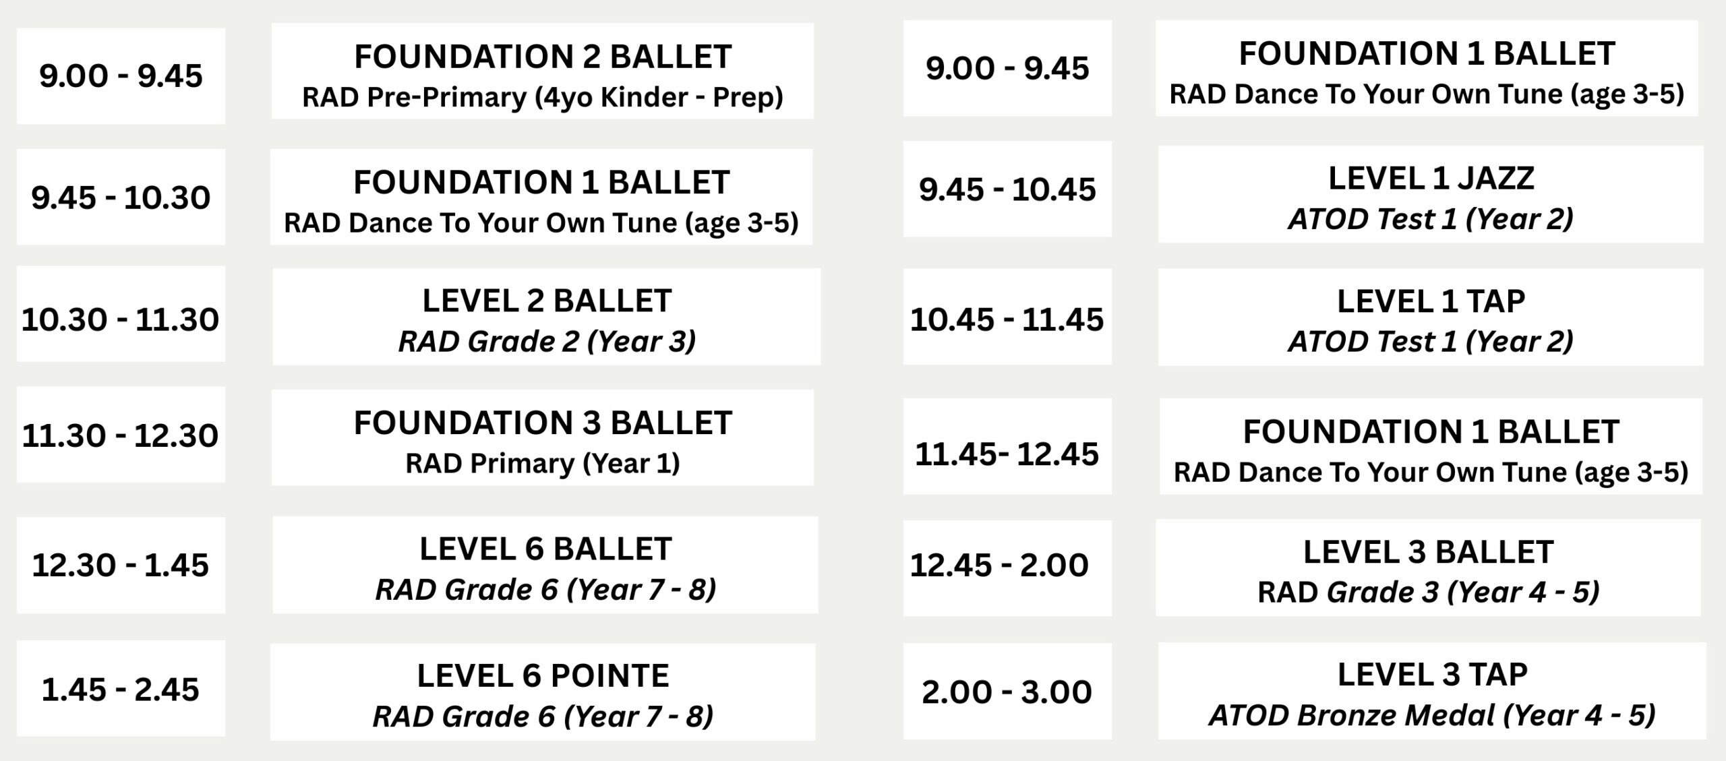
Task: Click the 12.45 - 2.00 time slot
Action: click(x=1007, y=568)
